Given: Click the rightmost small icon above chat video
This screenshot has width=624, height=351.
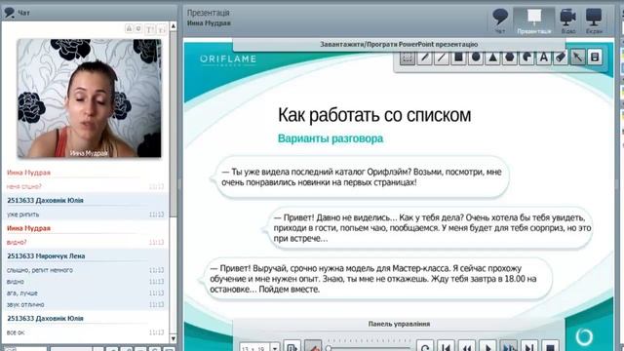Looking at the screenshot, I should 162,29.
